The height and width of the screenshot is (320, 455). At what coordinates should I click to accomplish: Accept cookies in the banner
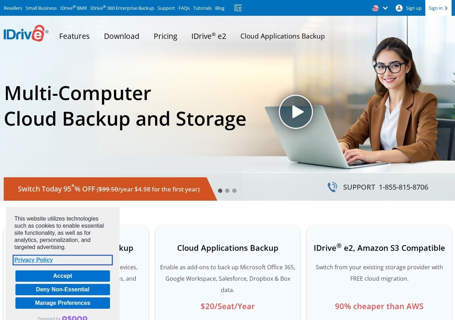pyautogui.click(x=63, y=276)
